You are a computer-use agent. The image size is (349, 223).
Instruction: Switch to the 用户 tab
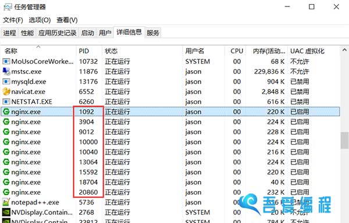click(105, 33)
